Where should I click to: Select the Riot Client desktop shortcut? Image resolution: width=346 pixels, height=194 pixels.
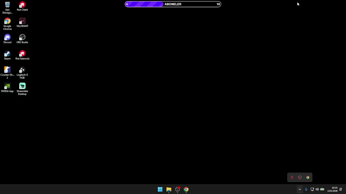point(22,6)
